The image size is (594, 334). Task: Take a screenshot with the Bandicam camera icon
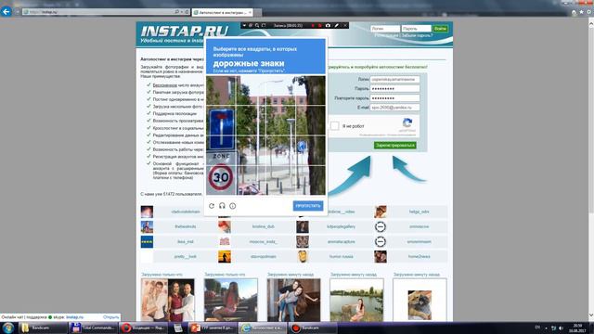click(x=328, y=25)
